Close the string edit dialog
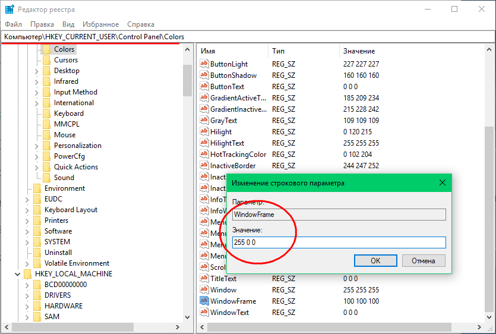This screenshot has width=496, height=334. coord(443,182)
